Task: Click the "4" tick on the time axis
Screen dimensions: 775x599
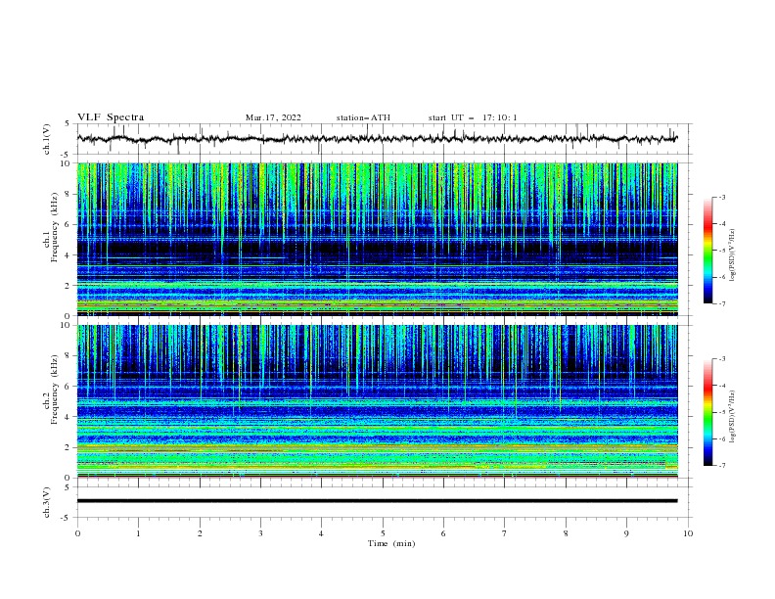Action: click(321, 533)
